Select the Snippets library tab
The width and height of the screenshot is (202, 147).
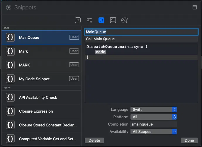point(101,20)
